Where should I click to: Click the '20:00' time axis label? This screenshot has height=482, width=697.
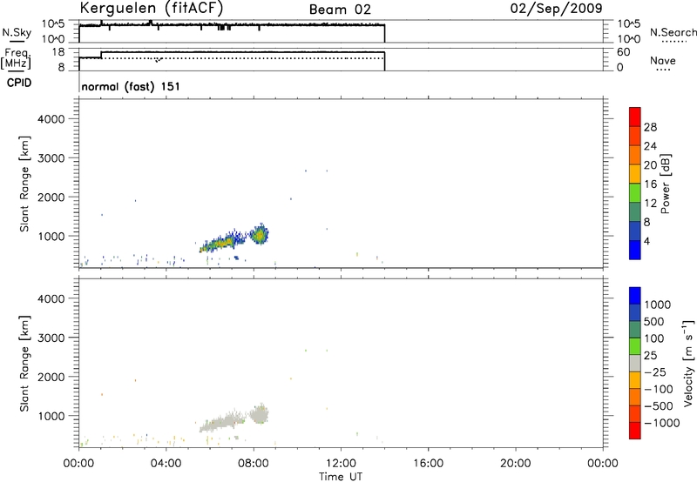point(515,464)
